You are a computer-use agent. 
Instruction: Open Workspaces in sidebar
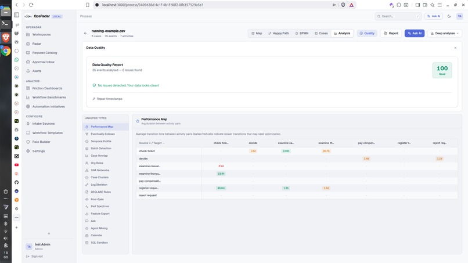(x=41, y=35)
